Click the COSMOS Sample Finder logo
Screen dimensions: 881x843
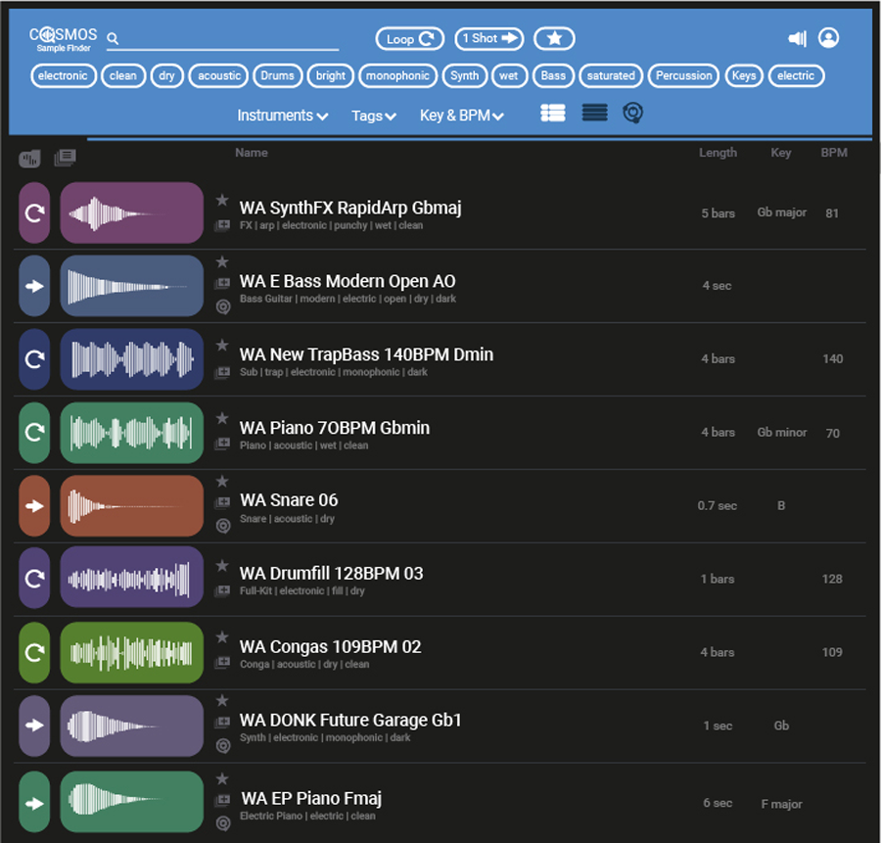[63, 39]
